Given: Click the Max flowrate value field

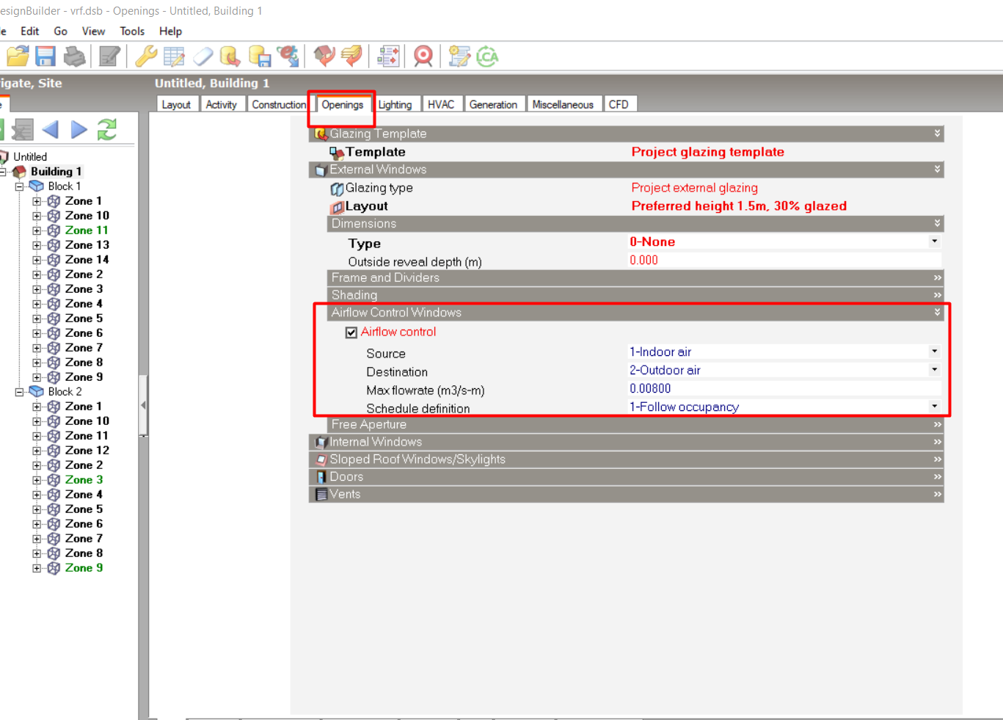Looking at the screenshot, I should 785,388.
